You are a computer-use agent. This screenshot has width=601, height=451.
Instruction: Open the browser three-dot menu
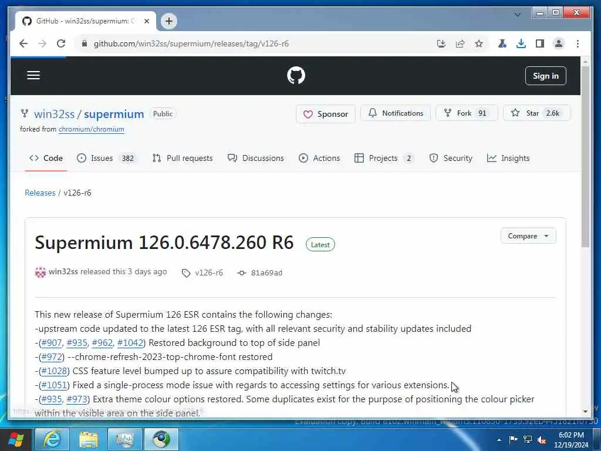(x=578, y=43)
